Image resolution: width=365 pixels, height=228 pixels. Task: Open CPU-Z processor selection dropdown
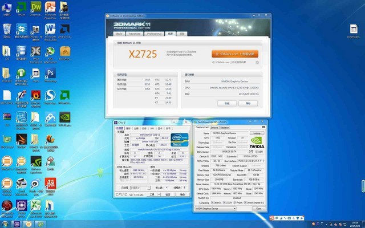pyautogui.click(x=140, y=188)
